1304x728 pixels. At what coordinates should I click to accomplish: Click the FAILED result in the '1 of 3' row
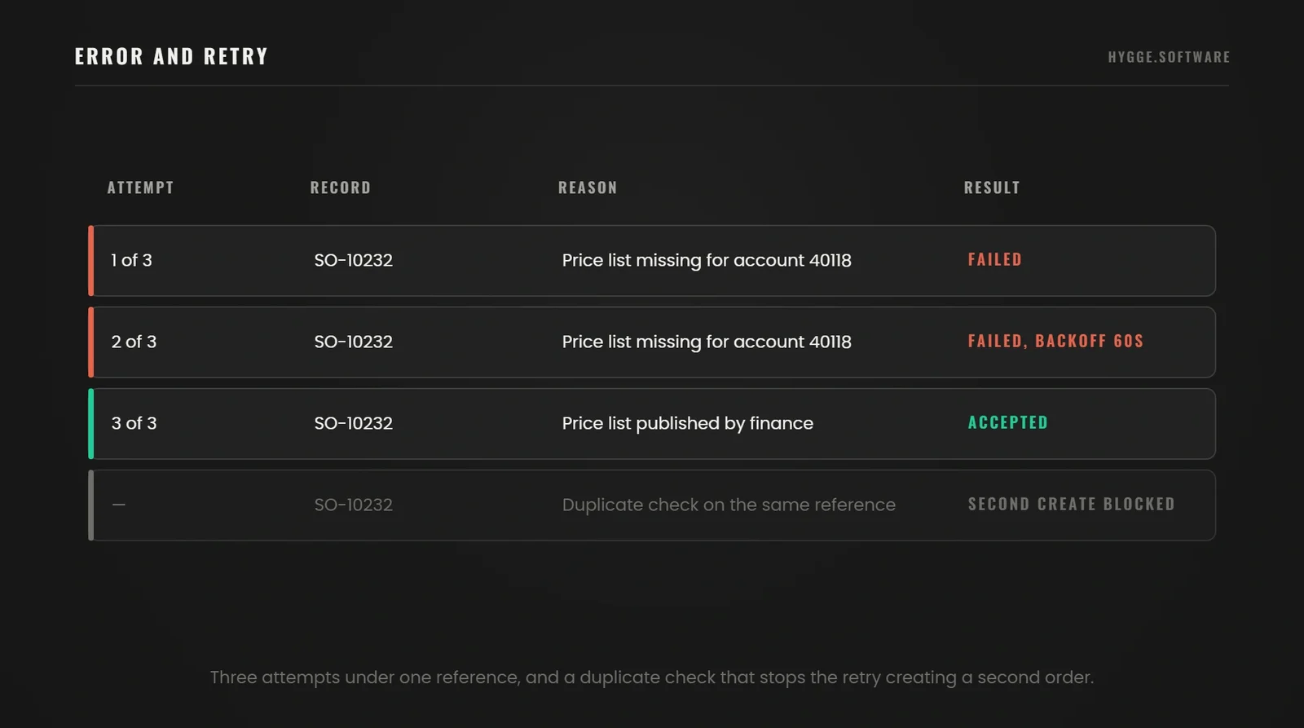[995, 259]
